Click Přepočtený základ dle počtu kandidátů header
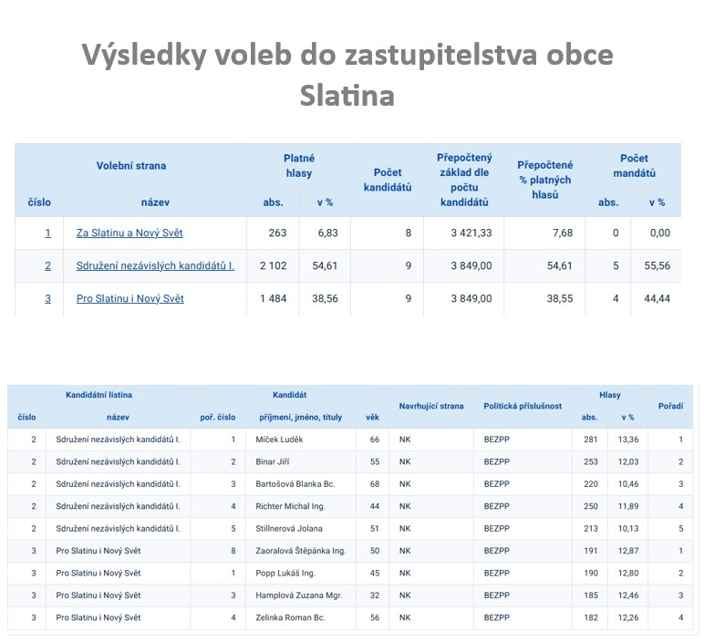The width and height of the screenshot is (704, 642). tap(464, 180)
